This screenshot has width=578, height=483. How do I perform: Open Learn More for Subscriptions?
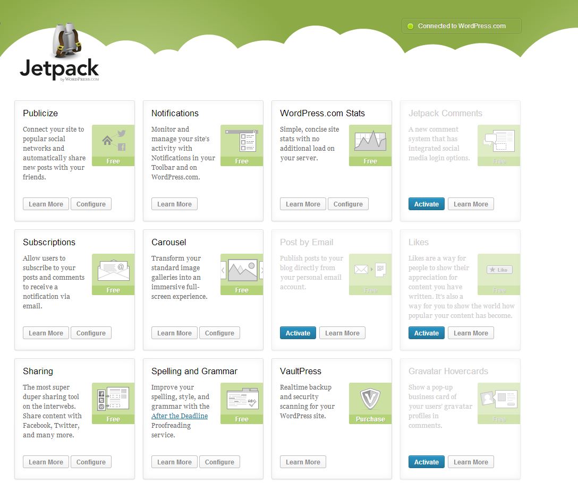click(x=46, y=333)
